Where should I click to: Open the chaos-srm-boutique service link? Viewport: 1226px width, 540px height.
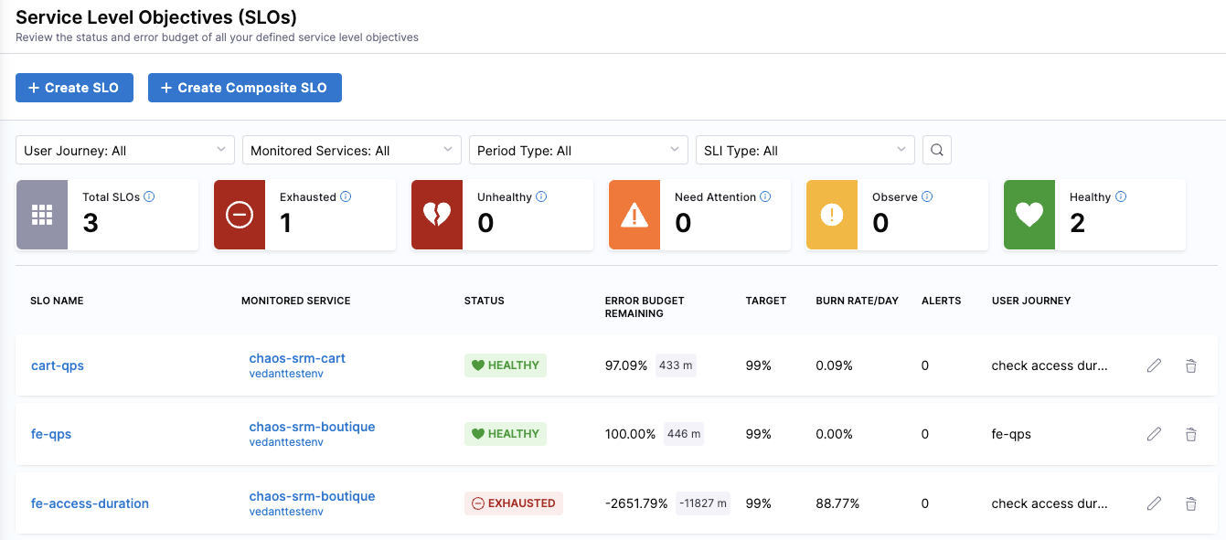pos(312,427)
